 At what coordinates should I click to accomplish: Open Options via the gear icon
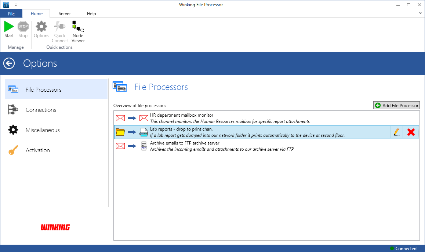[x=41, y=26]
